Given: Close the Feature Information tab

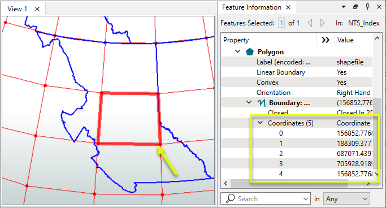Looking at the screenshot, I should (x=288, y=7).
